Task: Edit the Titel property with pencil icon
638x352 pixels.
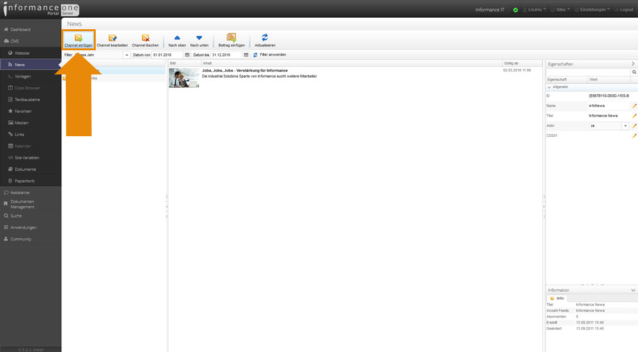Action: point(634,116)
